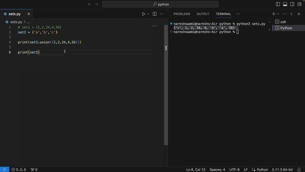Open notifications bell icon
Viewport: 305px width, 172px height.
tap(299, 170)
